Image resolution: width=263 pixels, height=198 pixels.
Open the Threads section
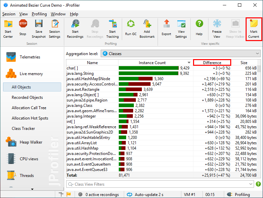[x=20, y=175]
